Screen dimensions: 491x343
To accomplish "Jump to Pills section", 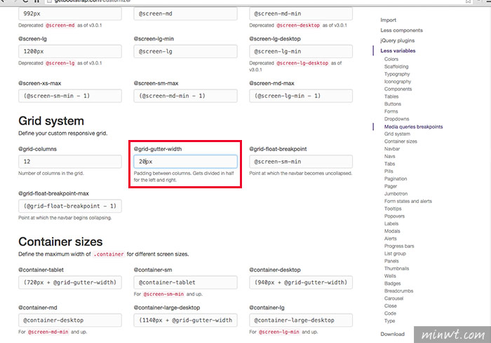I will (389, 171).
